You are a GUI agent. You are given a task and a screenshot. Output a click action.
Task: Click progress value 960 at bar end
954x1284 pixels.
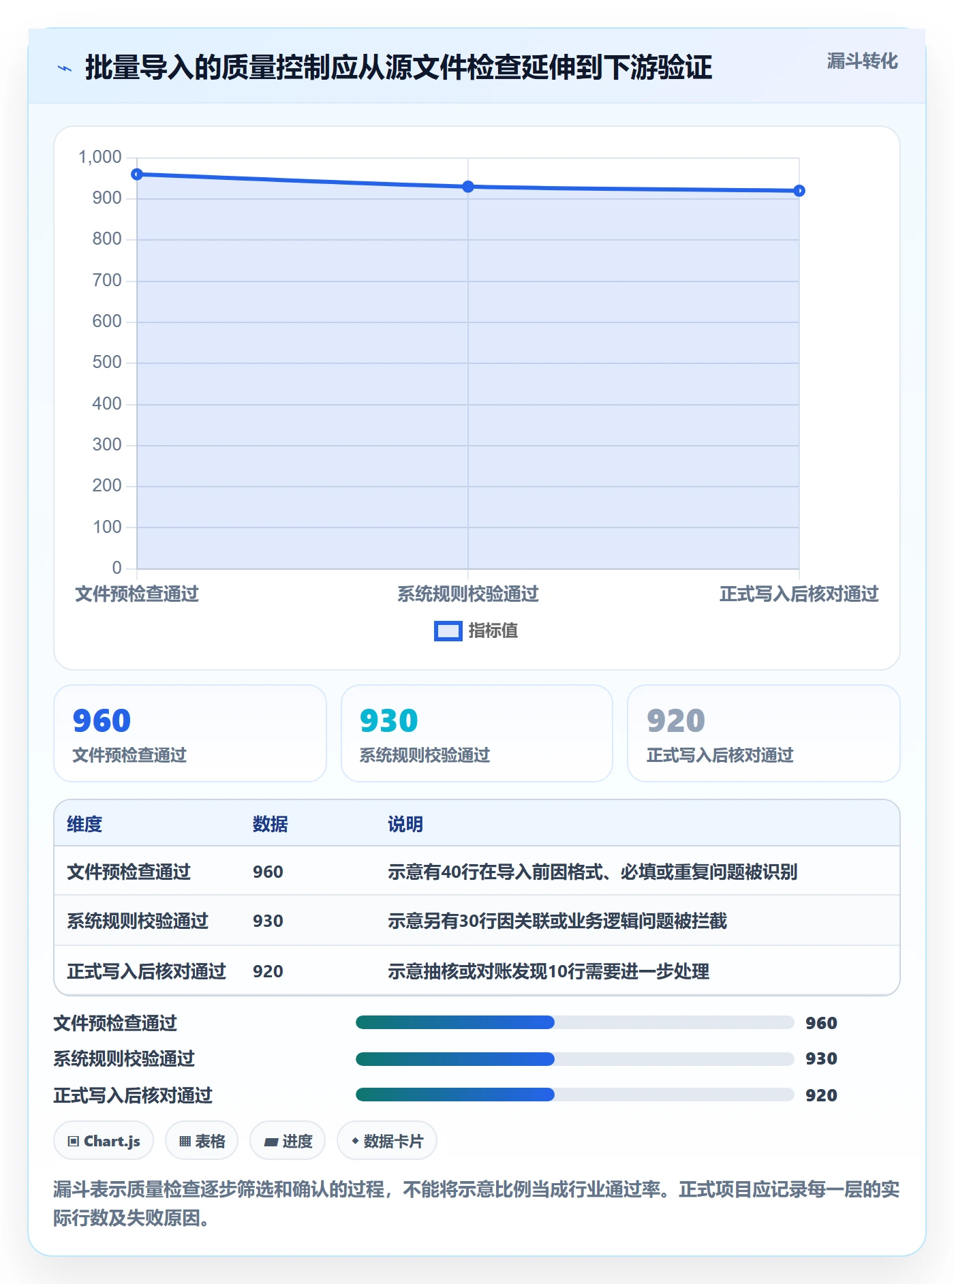coord(821,1023)
